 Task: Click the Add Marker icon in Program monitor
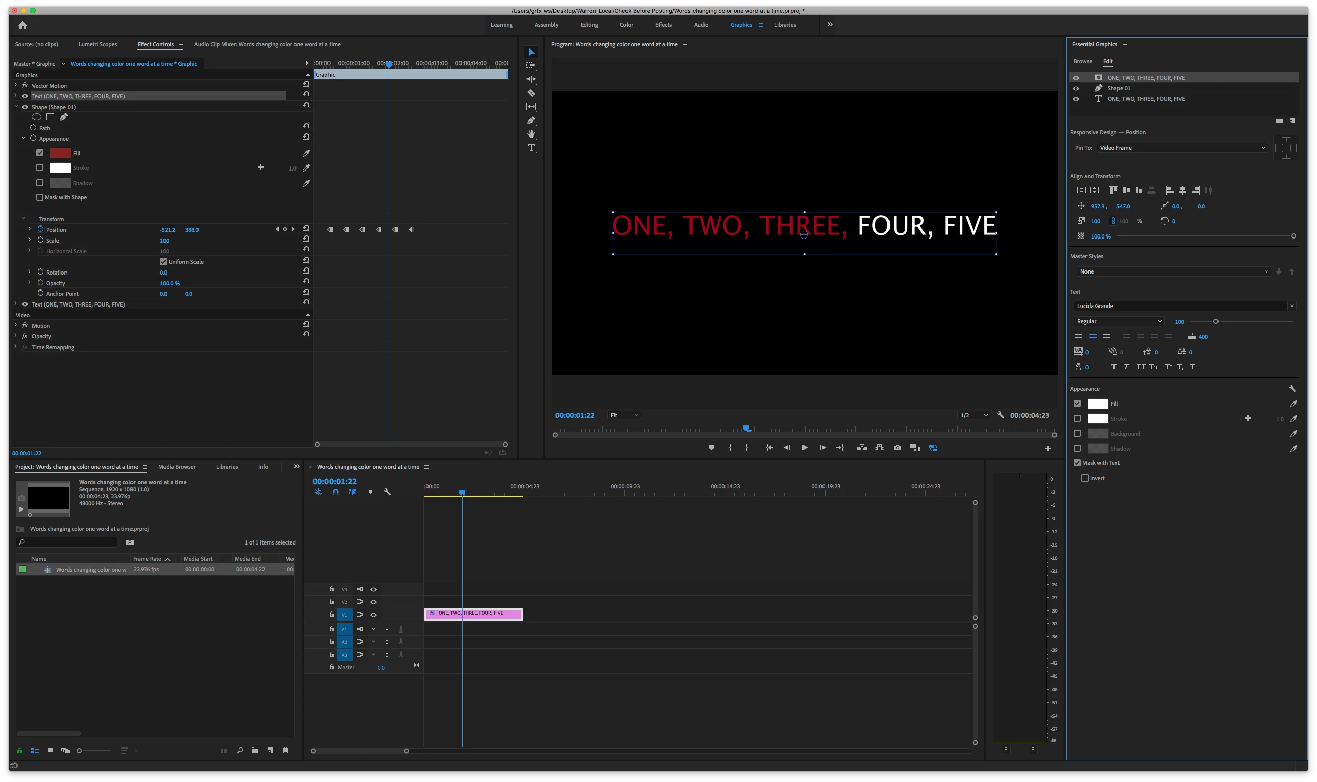point(711,448)
